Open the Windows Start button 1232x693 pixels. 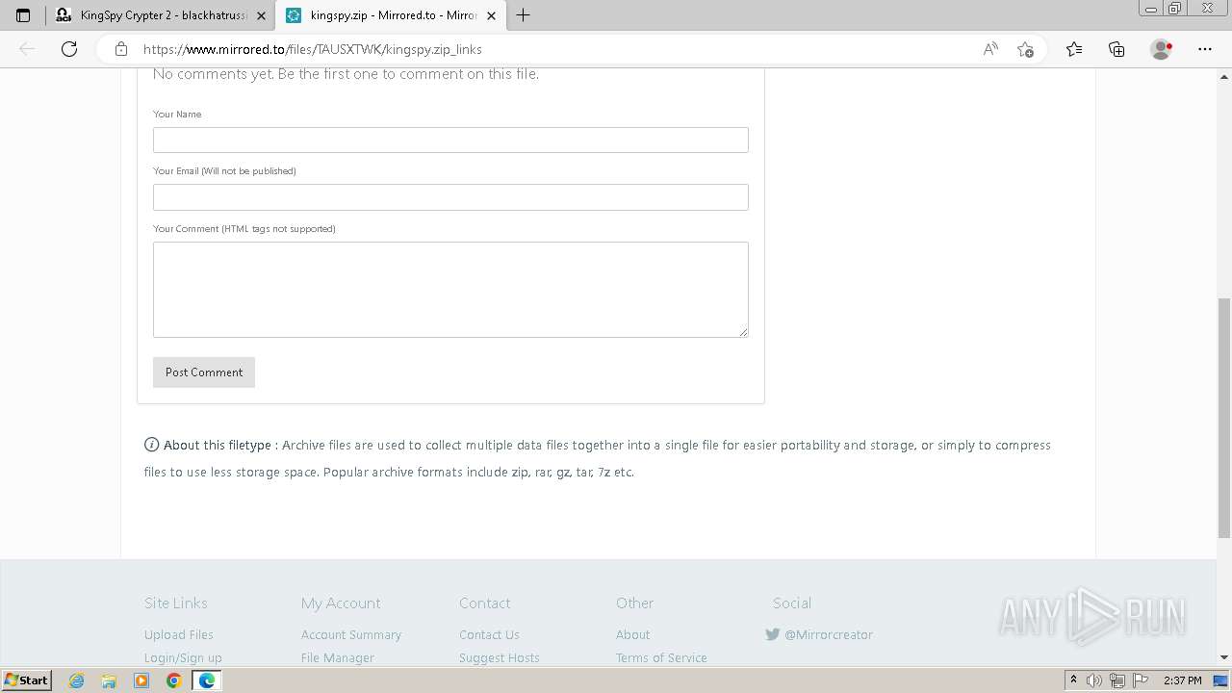(27, 680)
